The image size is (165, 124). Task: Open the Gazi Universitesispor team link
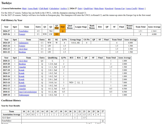[x=28, y=92]
